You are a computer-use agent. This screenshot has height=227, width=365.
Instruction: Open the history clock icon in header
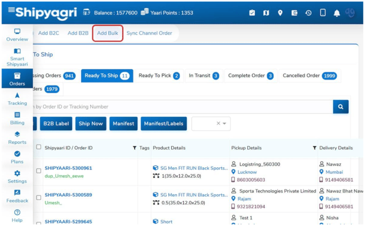308,13
